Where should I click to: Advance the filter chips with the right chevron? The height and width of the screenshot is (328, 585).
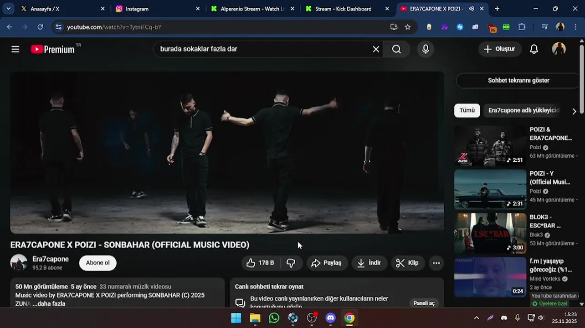pos(574,111)
